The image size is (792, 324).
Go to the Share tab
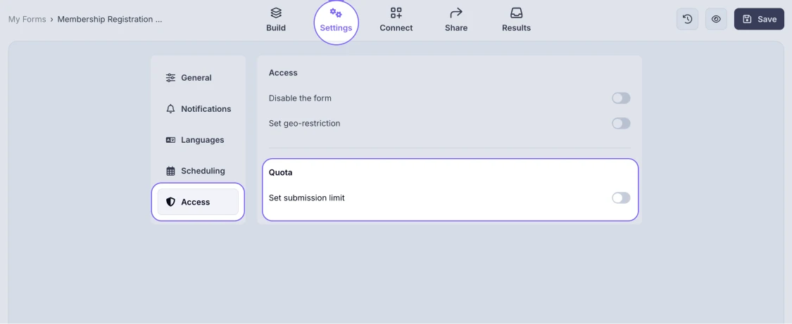pos(456,20)
